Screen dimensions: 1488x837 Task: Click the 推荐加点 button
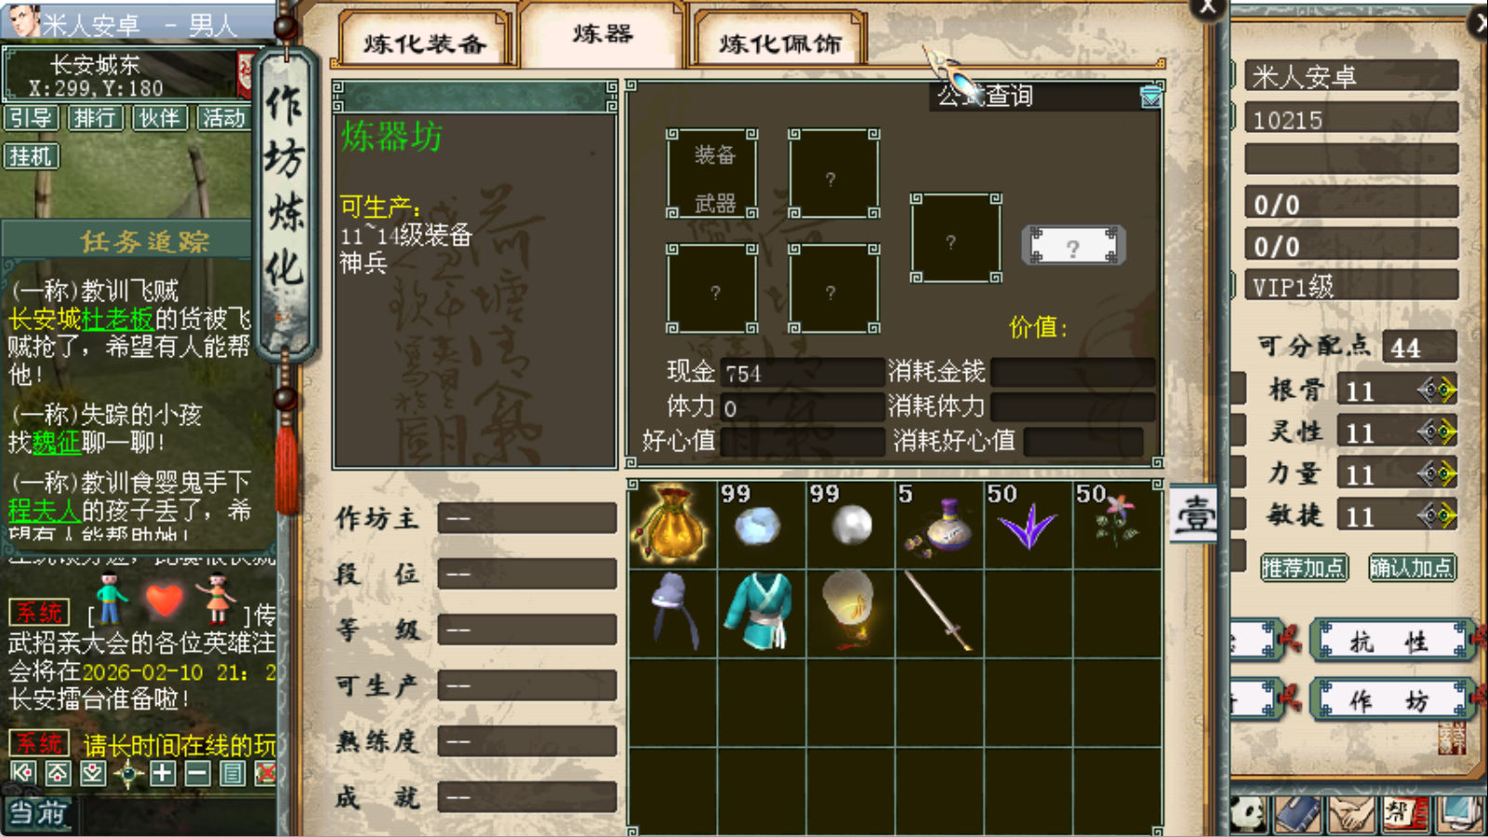[1303, 567]
